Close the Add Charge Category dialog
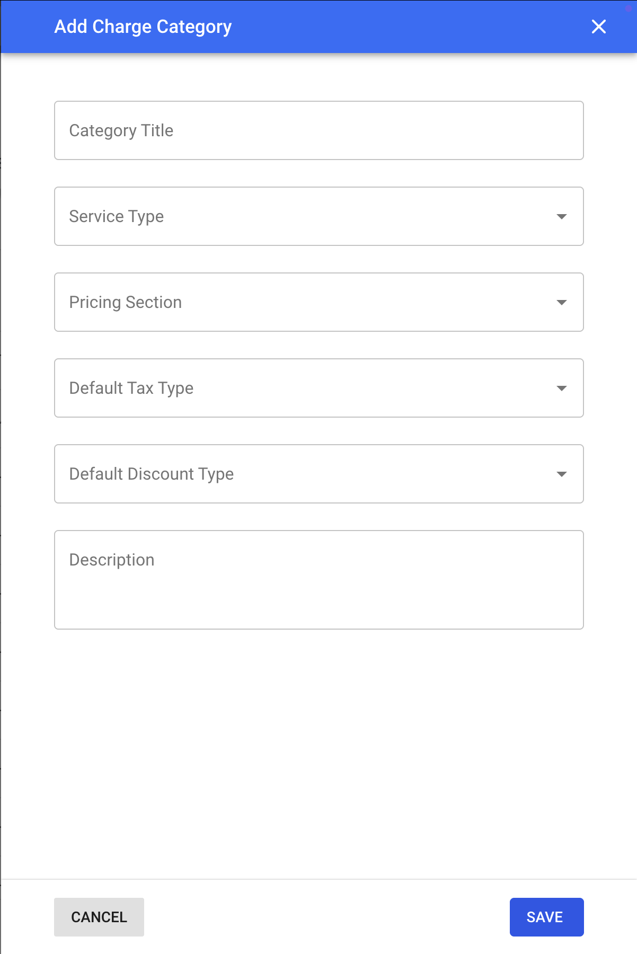 (598, 26)
